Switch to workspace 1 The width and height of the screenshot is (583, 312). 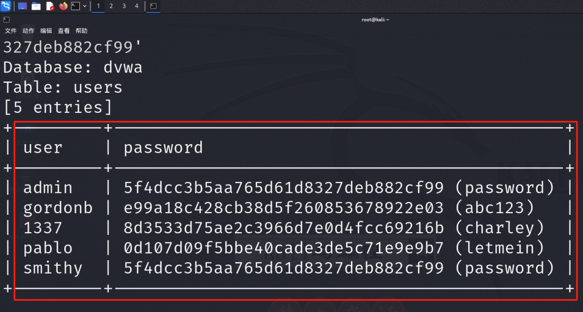tap(98, 6)
